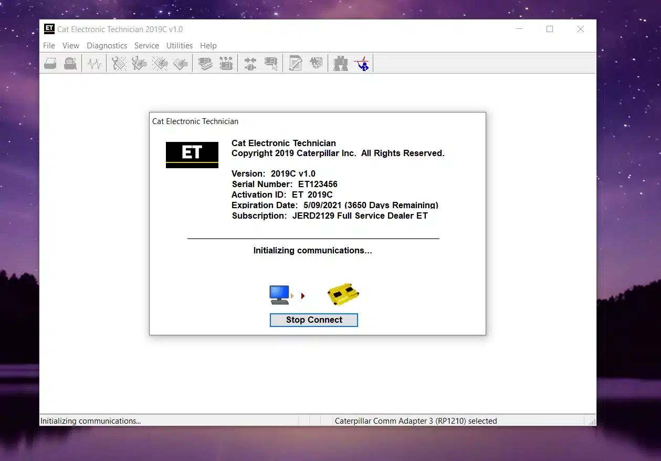Open the Status Tool waveform icon
Image resolution: width=661 pixels, height=461 pixels.
[95, 64]
